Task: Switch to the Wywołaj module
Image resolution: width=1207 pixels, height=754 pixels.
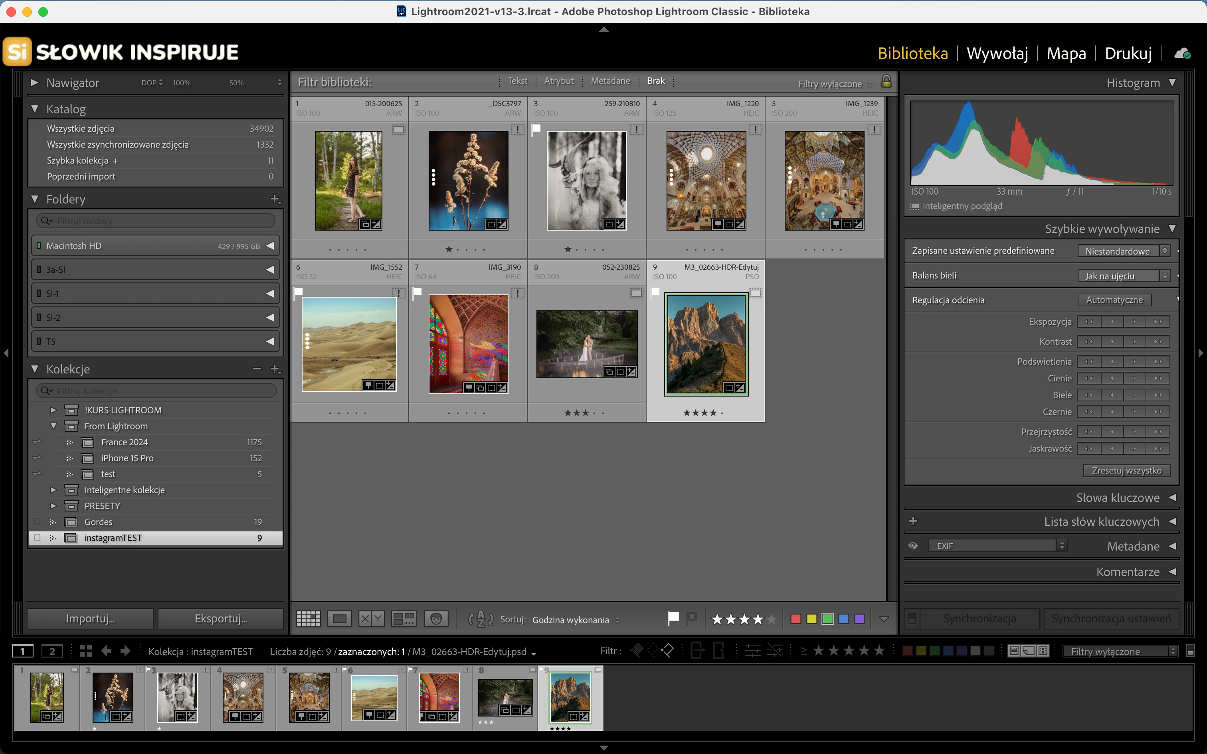Action: pyautogui.click(x=997, y=53)
